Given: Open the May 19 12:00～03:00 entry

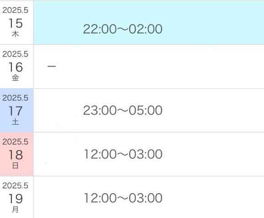Looking at the screenshot, I should (x=123, y=198).
